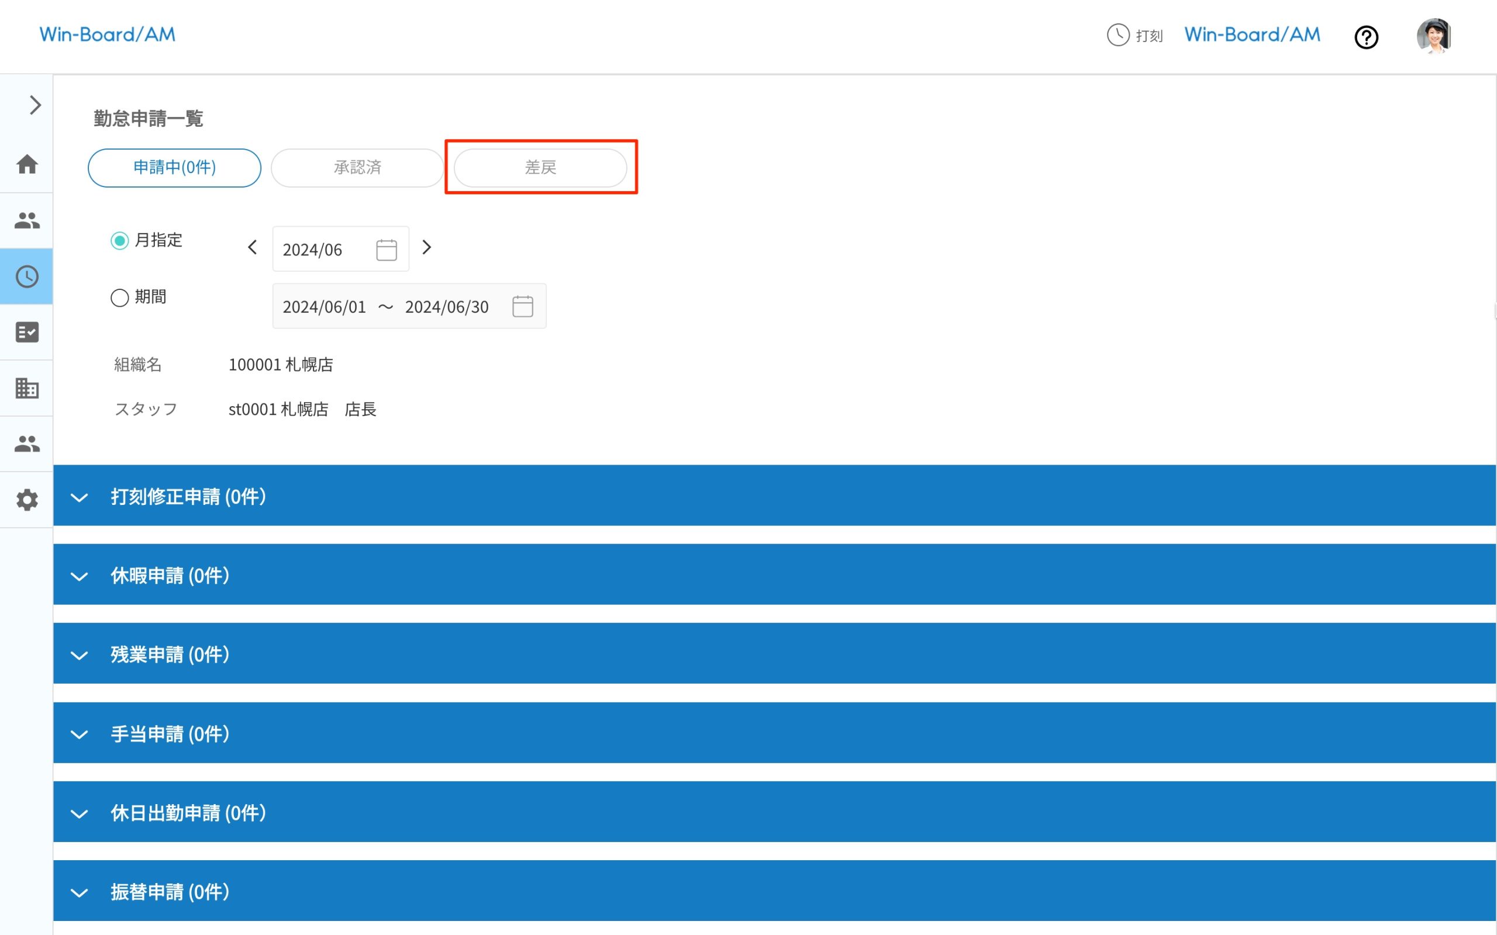Open the approval checklist icon in sidebar
This screenshot has height=935, width=1497.
(x=26, y=332)
